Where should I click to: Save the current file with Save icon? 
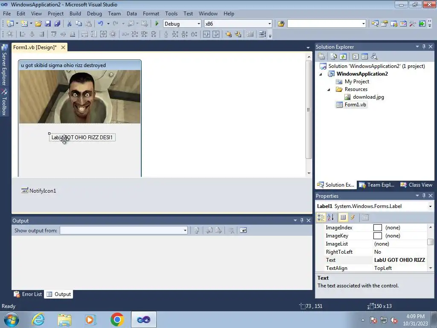tap(48, 24)
